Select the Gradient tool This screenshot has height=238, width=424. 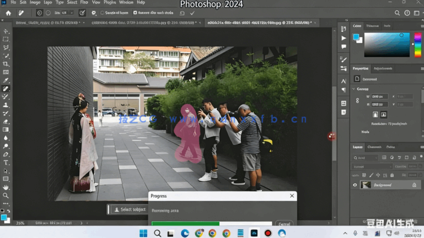[x=5, y=129]
